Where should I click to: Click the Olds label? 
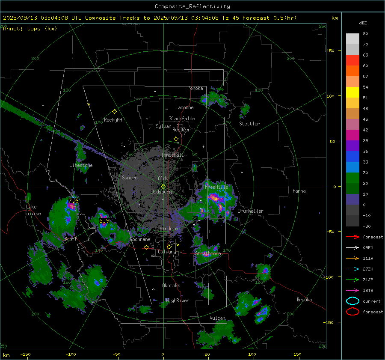(x=163, y=179)
